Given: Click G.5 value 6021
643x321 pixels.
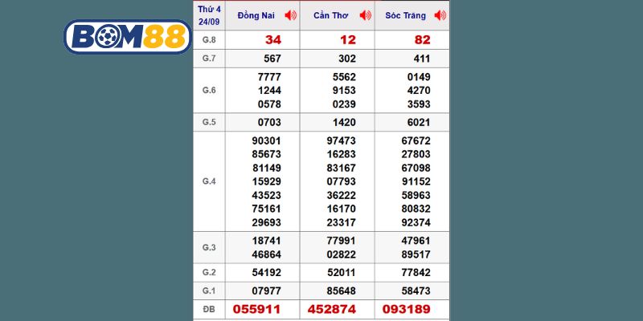Looking at the screenshot, I should point(419,123).
